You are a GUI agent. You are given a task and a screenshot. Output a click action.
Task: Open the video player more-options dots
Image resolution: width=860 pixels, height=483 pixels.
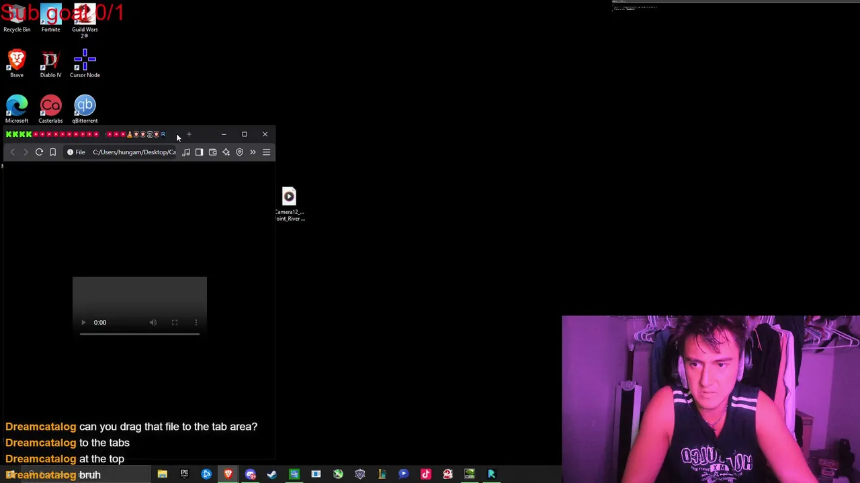[x=196, y=323]
